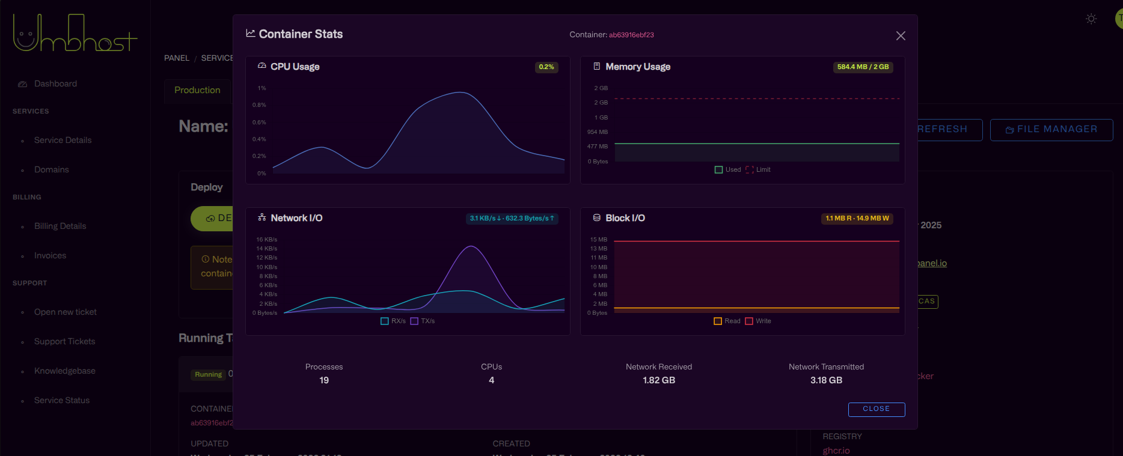Close the Container Stats dialog with X
1123x456 pixels.
(901, 36)
